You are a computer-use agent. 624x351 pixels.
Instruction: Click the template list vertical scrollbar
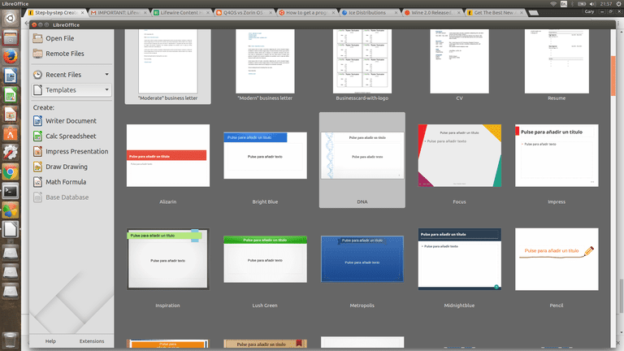point(613,76)
